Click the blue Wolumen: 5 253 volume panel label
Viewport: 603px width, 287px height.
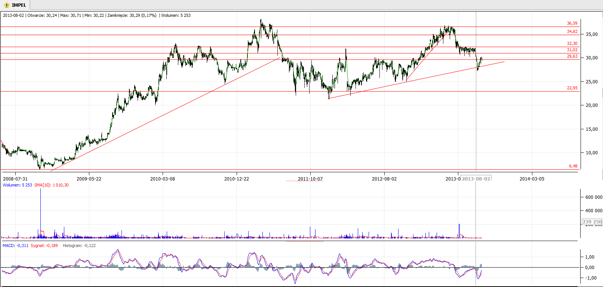[18, 185]
